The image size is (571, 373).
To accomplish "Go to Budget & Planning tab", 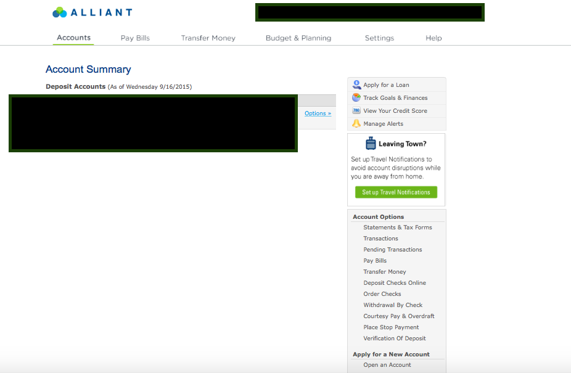I will 298,38.
